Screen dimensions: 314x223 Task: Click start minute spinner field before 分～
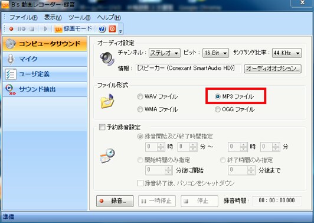pos(188,147)
